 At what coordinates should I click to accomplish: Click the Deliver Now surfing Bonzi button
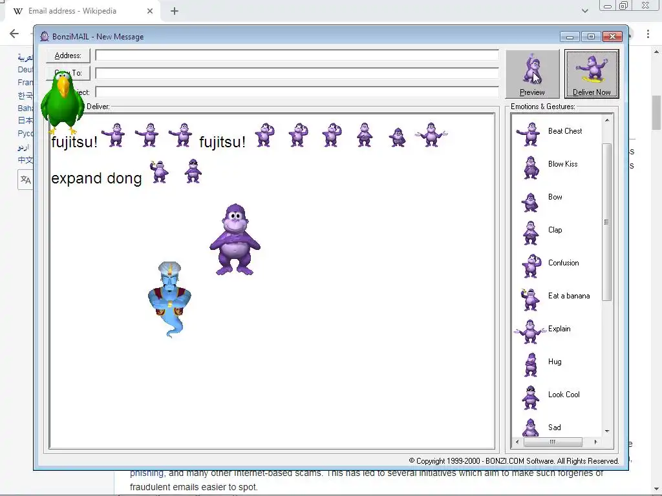click(592, 74)
